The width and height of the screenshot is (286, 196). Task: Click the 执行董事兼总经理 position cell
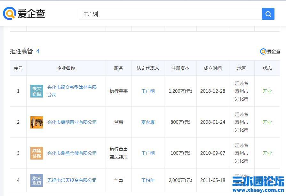pos(119,153)
